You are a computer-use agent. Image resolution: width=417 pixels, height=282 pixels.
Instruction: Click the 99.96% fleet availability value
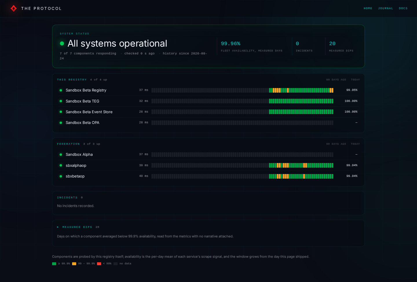[231, 43]
